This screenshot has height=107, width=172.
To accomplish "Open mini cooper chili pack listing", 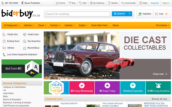I will (x=113, y=105).
